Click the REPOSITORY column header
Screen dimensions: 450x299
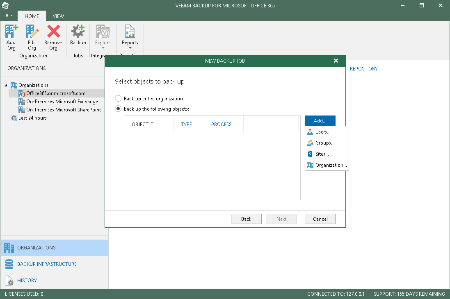363,69
